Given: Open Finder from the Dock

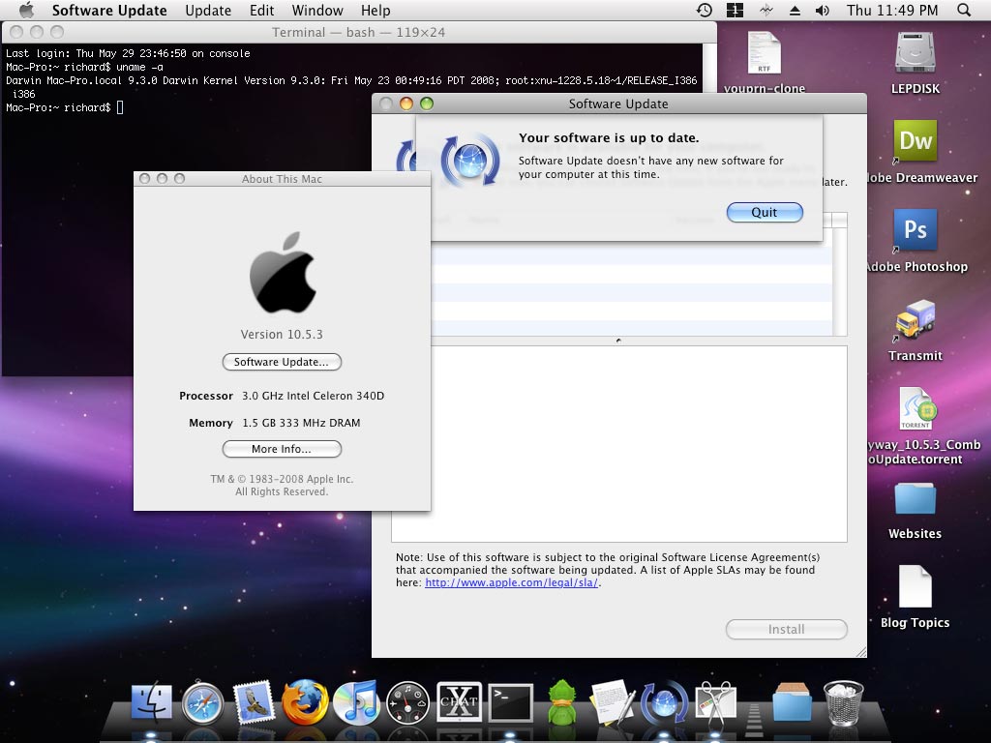Looking at the screenshot, I should tap(152, 702).
